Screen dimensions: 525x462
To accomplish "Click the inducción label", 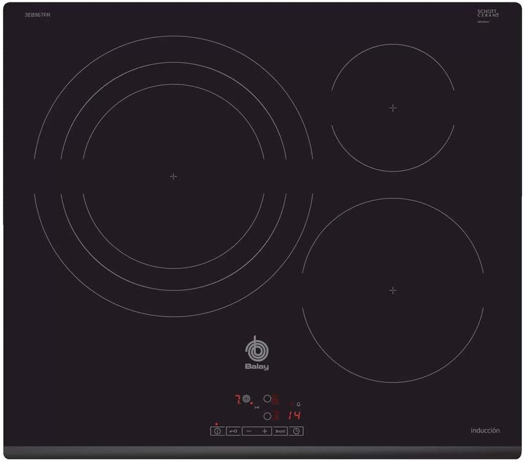I will 485,430.
